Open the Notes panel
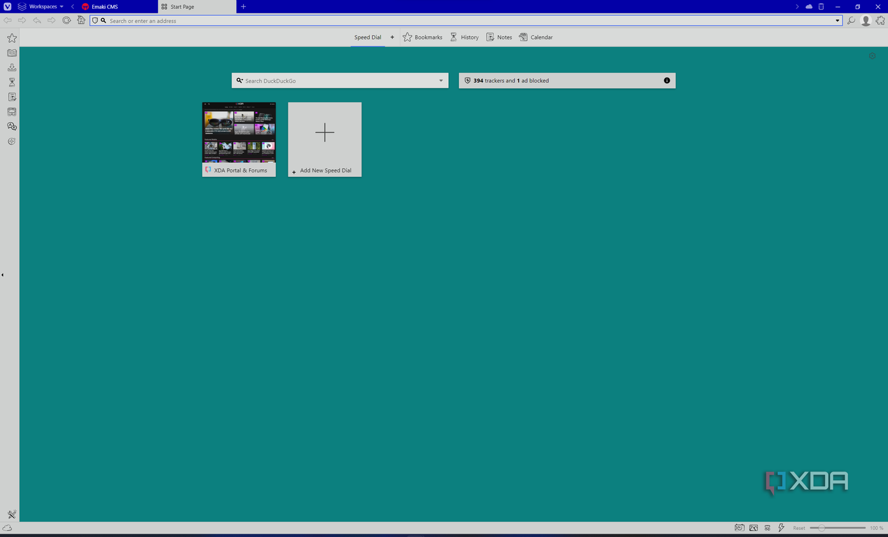The height and width of the screenshot is (537, 888). [11, 97]
